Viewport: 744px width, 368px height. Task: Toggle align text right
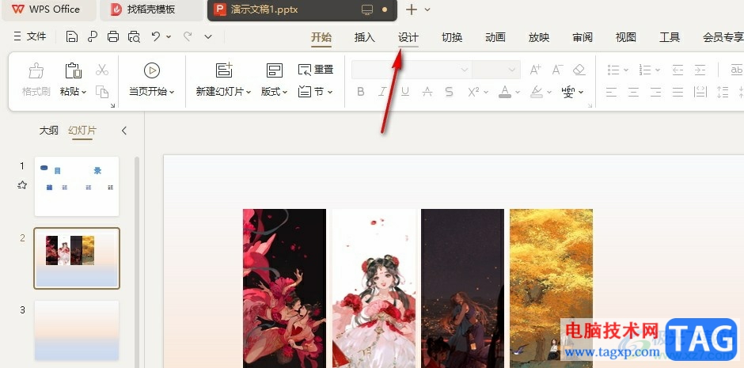655,92
